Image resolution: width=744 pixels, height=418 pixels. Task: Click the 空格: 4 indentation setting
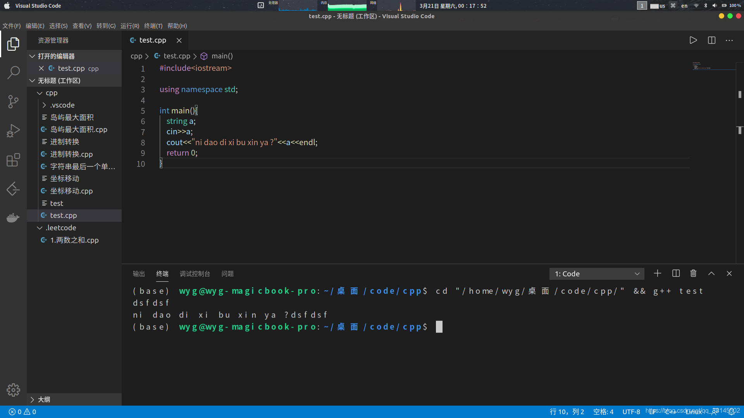[x=603, y=412]
